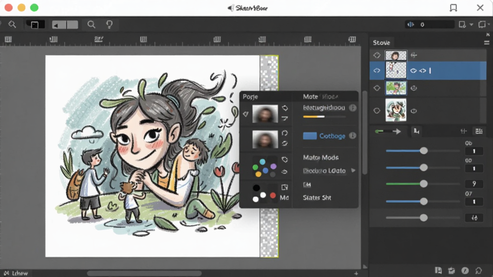Click the info icon beside first popup option
This screenshot has height=277, width=493.
[353, 108]
